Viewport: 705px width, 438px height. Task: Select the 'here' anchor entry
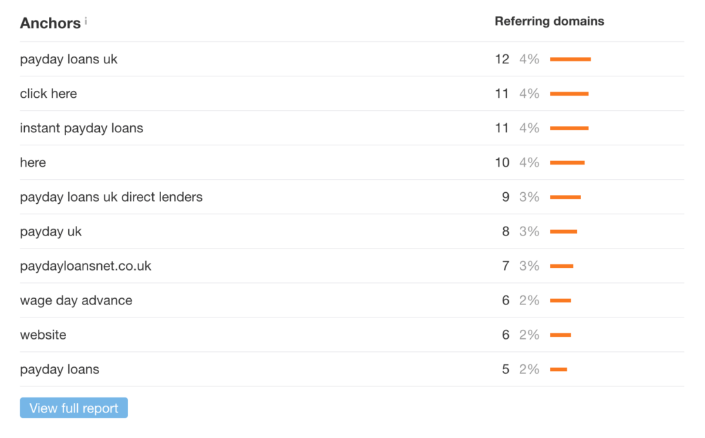coord(33,163)
